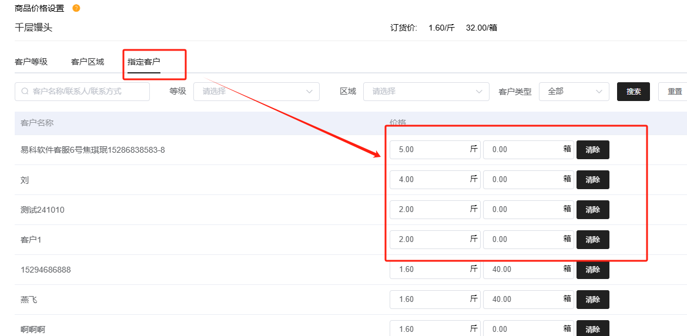Image resolution: width=687 pixels, height=336 pixels.
Task: Click the 斤 price field for 啊啊啊
Action: pos(429,328)
